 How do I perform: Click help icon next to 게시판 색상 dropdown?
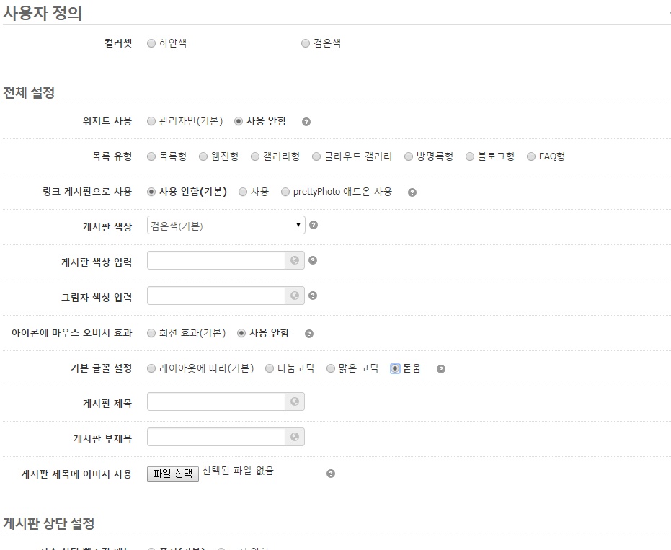point(313,225)
